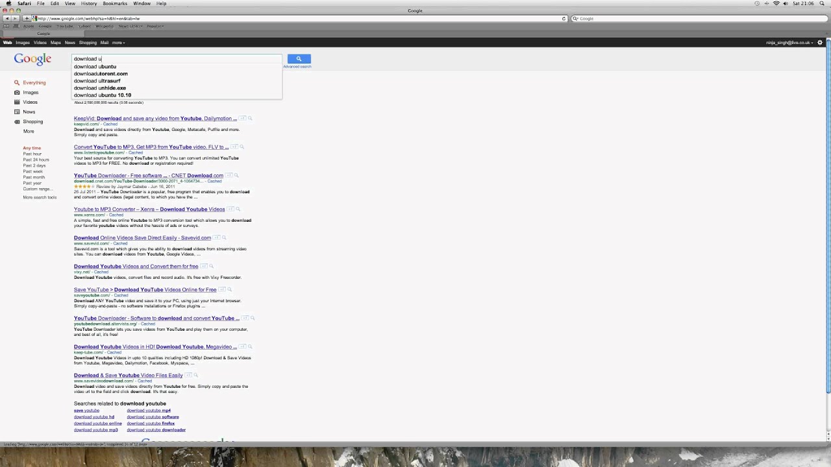Image resolution: width=831 pixels, height=467 pixels.
Task: Click the +1 button beside Savevid.com result
Action: point(216,237)
